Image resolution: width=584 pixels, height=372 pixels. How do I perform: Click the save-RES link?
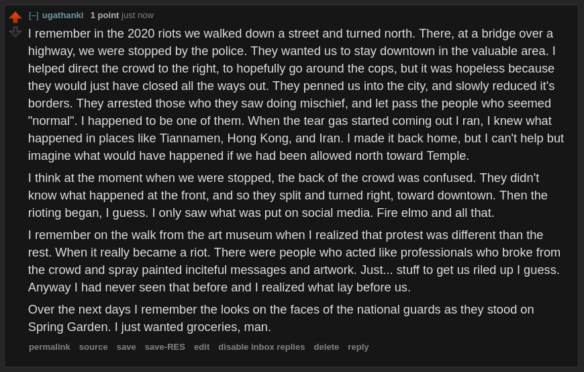[164, 347]
